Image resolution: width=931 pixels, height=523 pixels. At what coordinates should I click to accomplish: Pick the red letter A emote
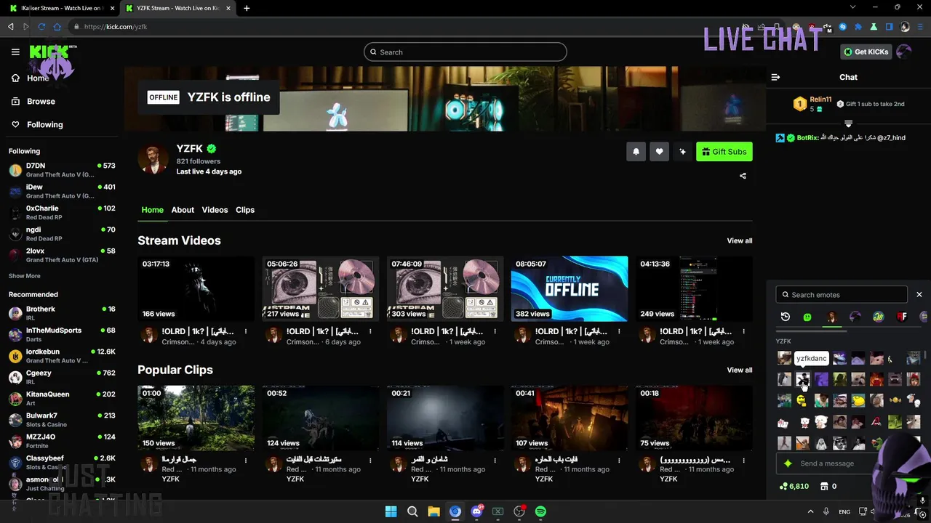pos(876,421)
